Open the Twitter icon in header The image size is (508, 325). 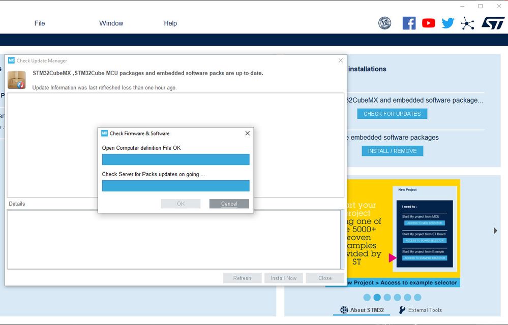coord(447,23)
